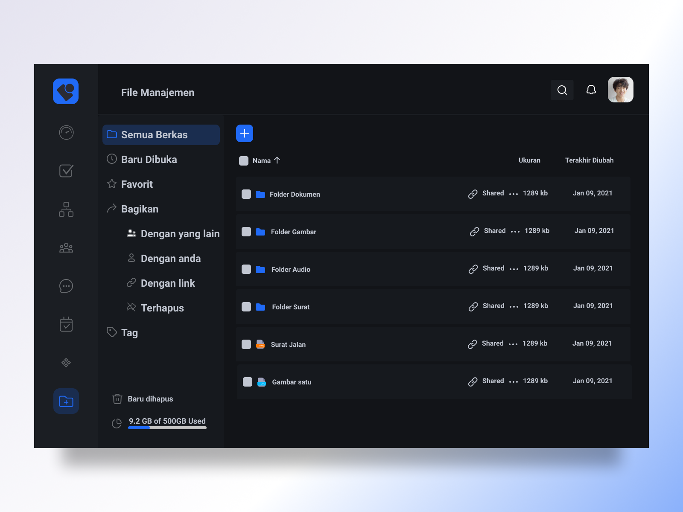Select the active file manager folder icon

click(x=66, y=401)
